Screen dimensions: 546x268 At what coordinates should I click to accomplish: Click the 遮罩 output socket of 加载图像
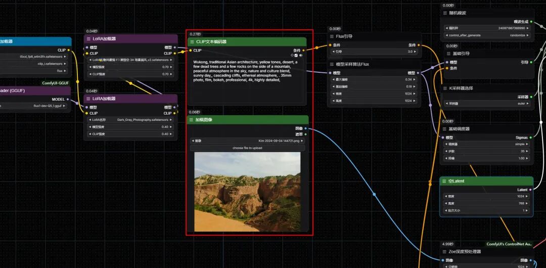point(305,134)
